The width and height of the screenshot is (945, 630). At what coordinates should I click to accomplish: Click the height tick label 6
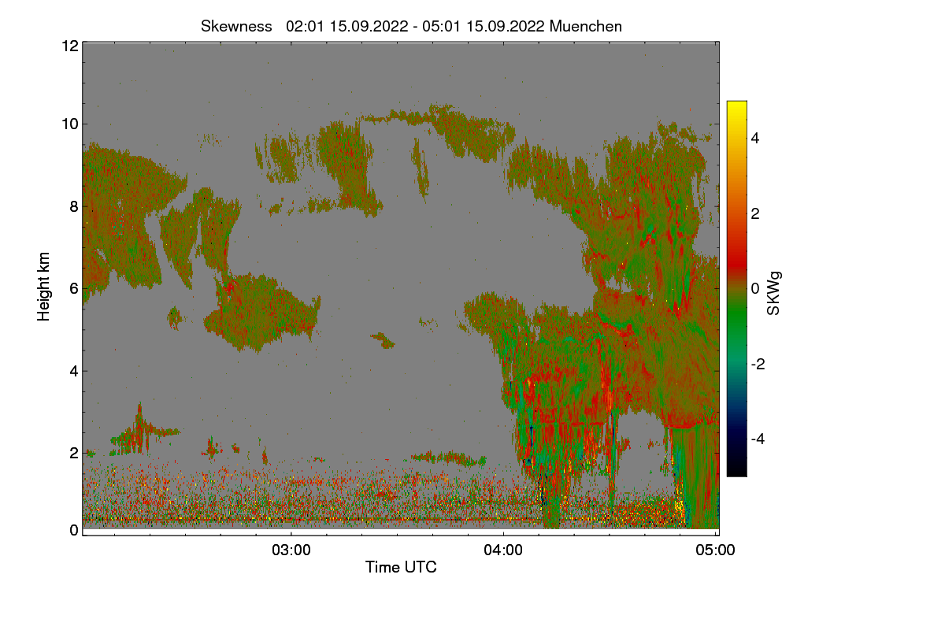pos(73,288)
